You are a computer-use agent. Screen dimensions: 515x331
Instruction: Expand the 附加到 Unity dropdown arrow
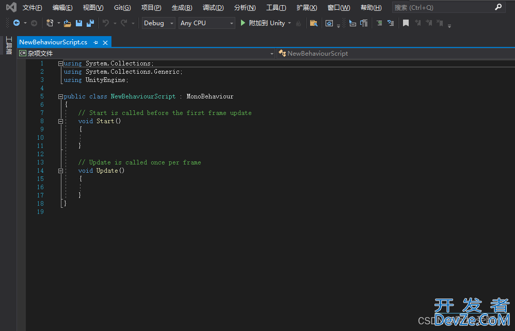(289, 23)
